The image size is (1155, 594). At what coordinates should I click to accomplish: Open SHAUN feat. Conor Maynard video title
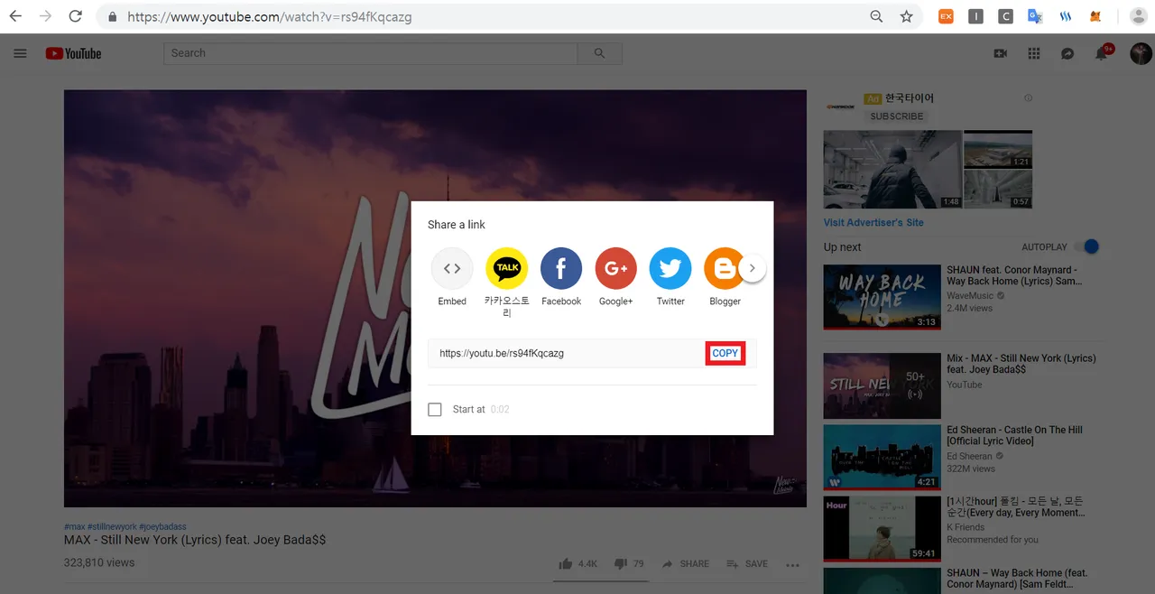pyautogui.click(x=1014, y=275)
